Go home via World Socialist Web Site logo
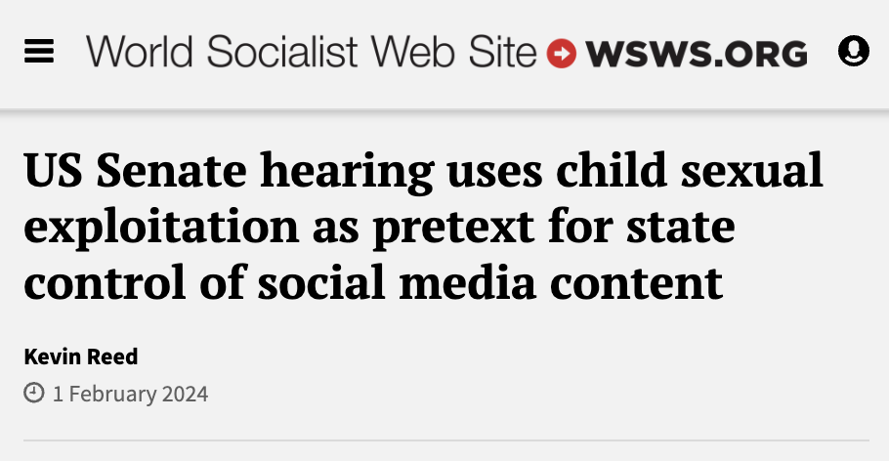This screenshot has width=889, height=461. tap(311, 52)
